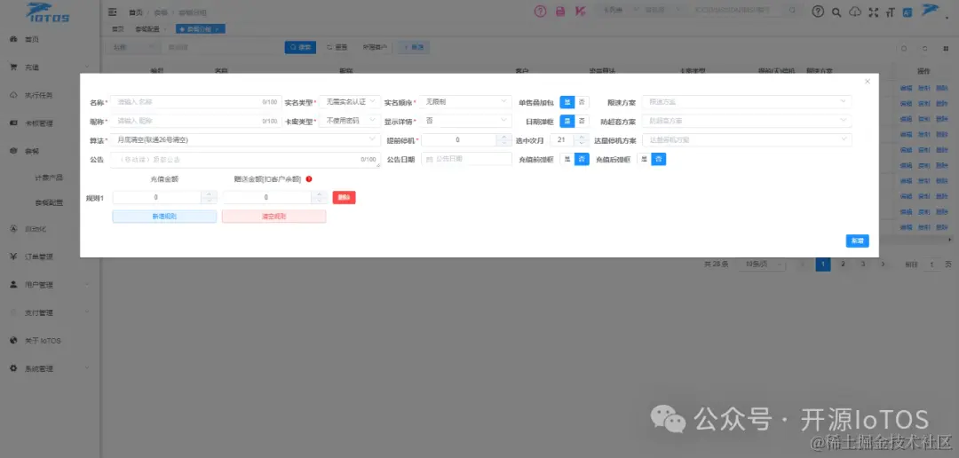Screen dimensions: 959x458
Task: Click the 自动化 sidebar icon
Action: [x=12, y=229]
